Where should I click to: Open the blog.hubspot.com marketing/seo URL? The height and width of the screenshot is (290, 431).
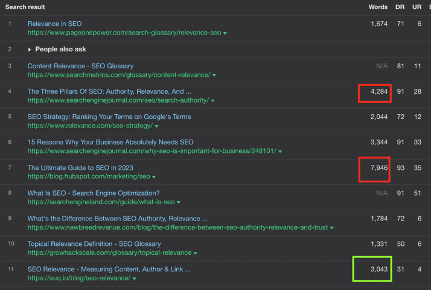(89, 176)
